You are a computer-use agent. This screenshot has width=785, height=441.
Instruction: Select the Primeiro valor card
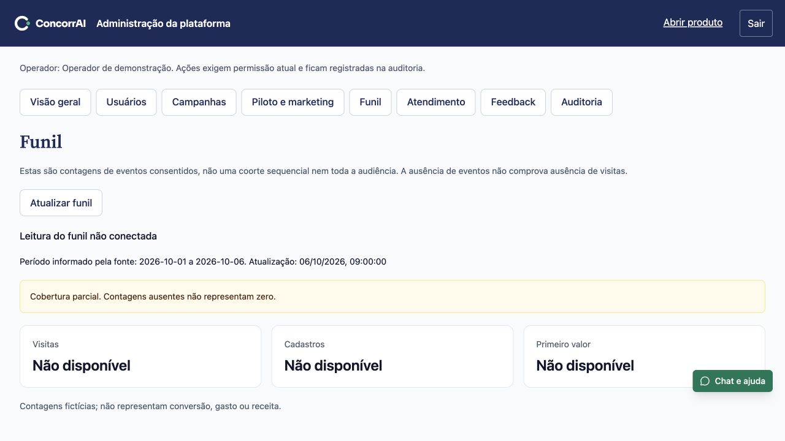(644, 356)
